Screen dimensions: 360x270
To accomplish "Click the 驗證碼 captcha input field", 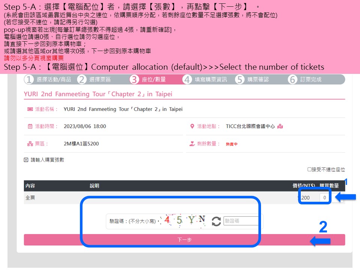I will [x=241, y=221].
